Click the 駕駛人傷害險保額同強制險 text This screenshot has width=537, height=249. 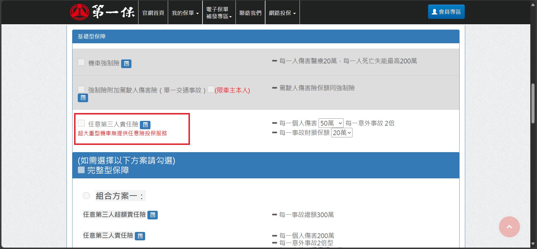(317, 88)
